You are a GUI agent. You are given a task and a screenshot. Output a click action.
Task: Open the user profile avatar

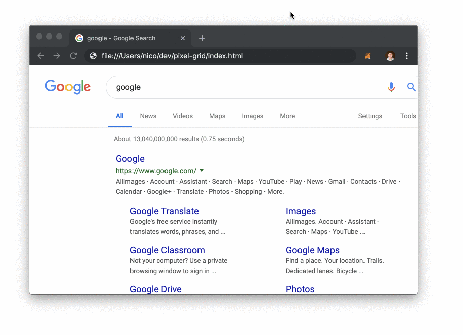(390, 56)
